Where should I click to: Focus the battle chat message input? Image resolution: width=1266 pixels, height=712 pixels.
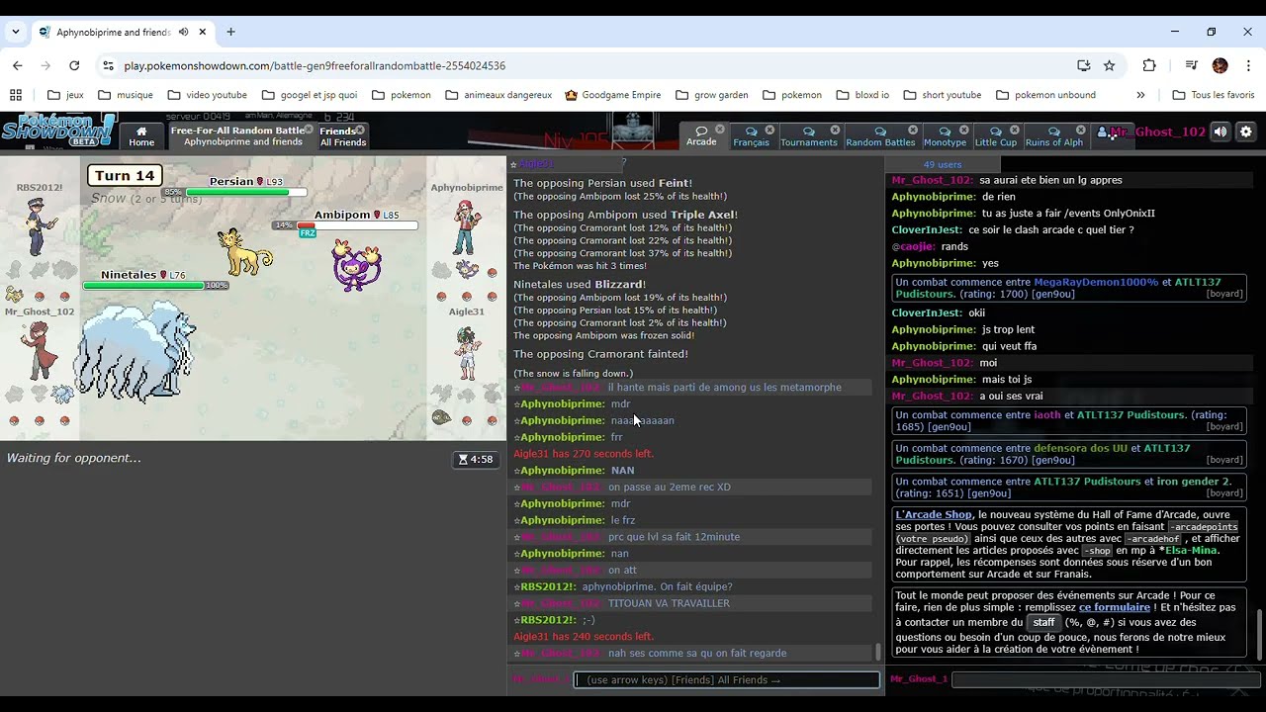click(727, 679)
